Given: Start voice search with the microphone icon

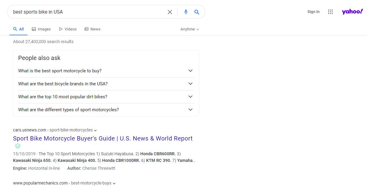Looking at the screenshot, I should coord(186,12).
